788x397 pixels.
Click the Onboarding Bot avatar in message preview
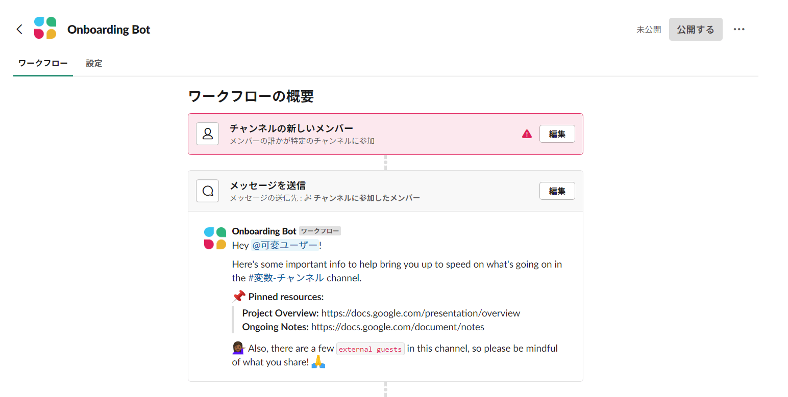coord(215,238)
